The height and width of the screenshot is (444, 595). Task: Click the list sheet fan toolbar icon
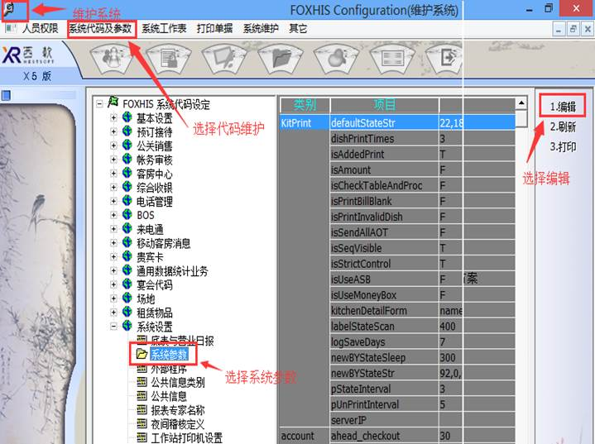(392, 58)
